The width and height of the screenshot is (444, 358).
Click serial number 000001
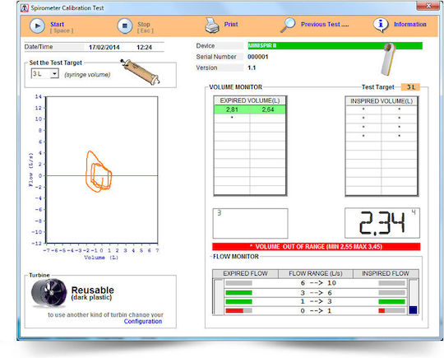(x=257, y=57)
